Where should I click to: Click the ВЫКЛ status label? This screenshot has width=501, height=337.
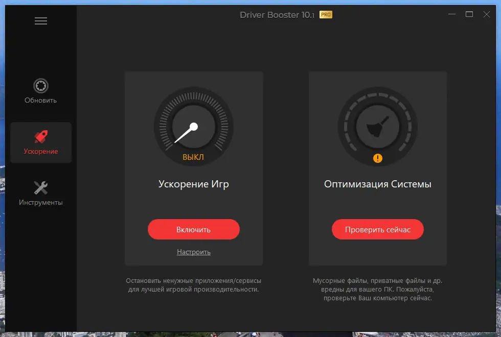pyautogui.click(x=193, y=157)
